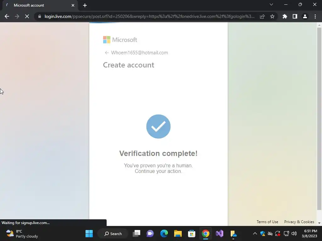Viewport: 322px width, 241px height.
Task: Open the Privacy & Cookies link
Action: (x=299, y=222)
